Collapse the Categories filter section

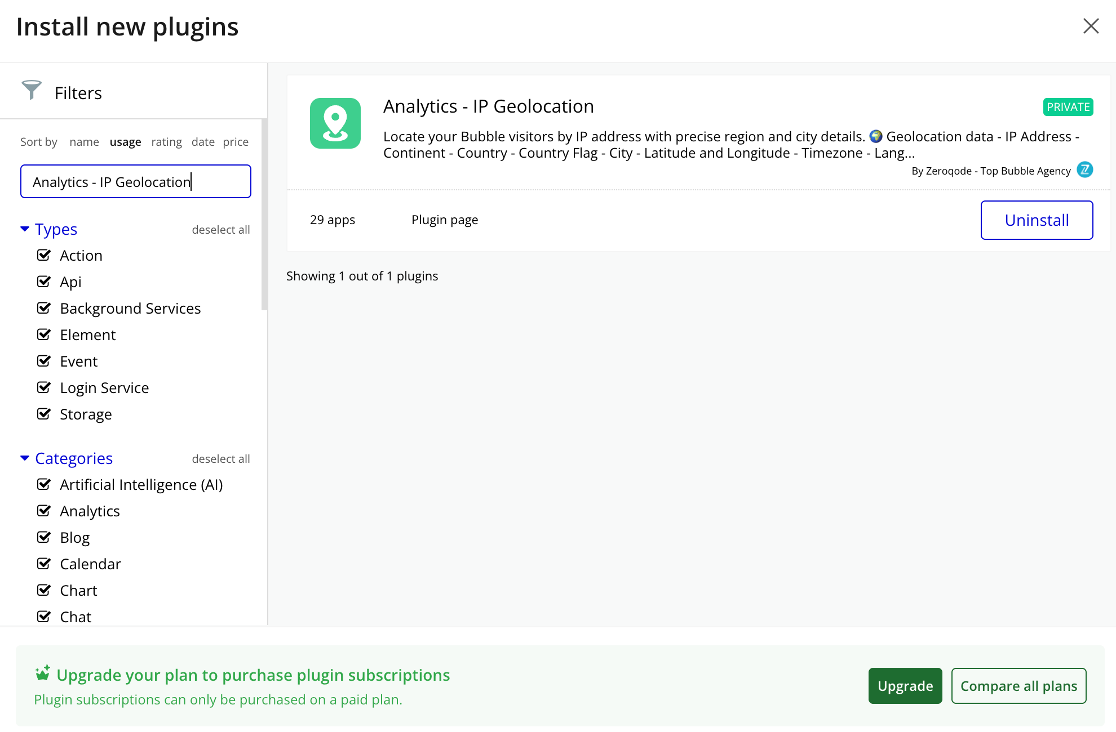[25, 458]
